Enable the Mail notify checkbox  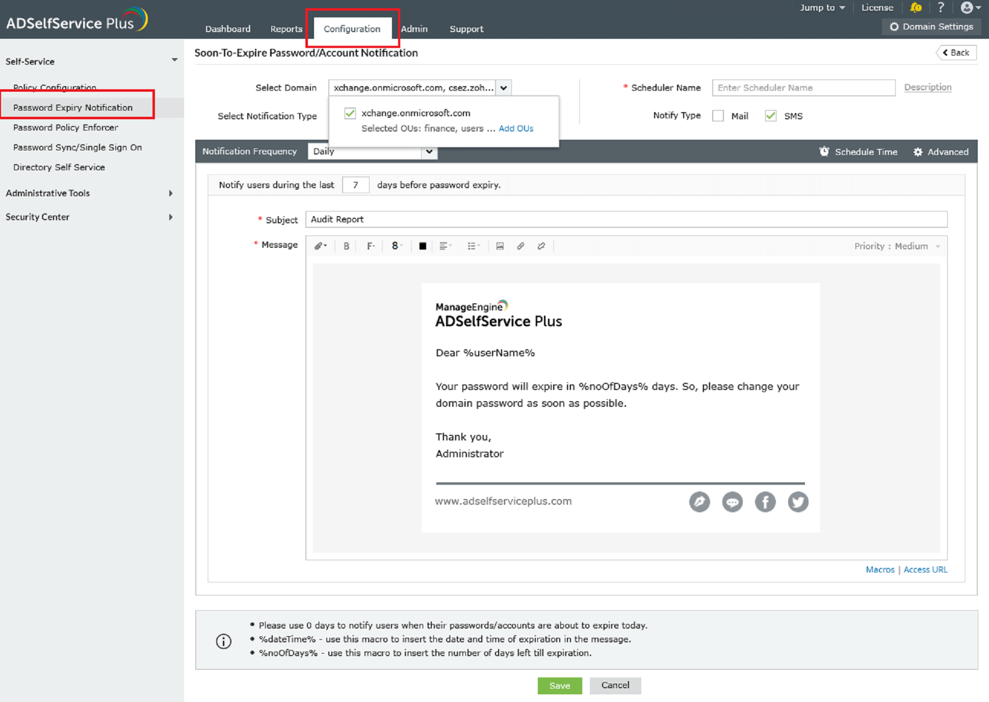click(718, 116)
